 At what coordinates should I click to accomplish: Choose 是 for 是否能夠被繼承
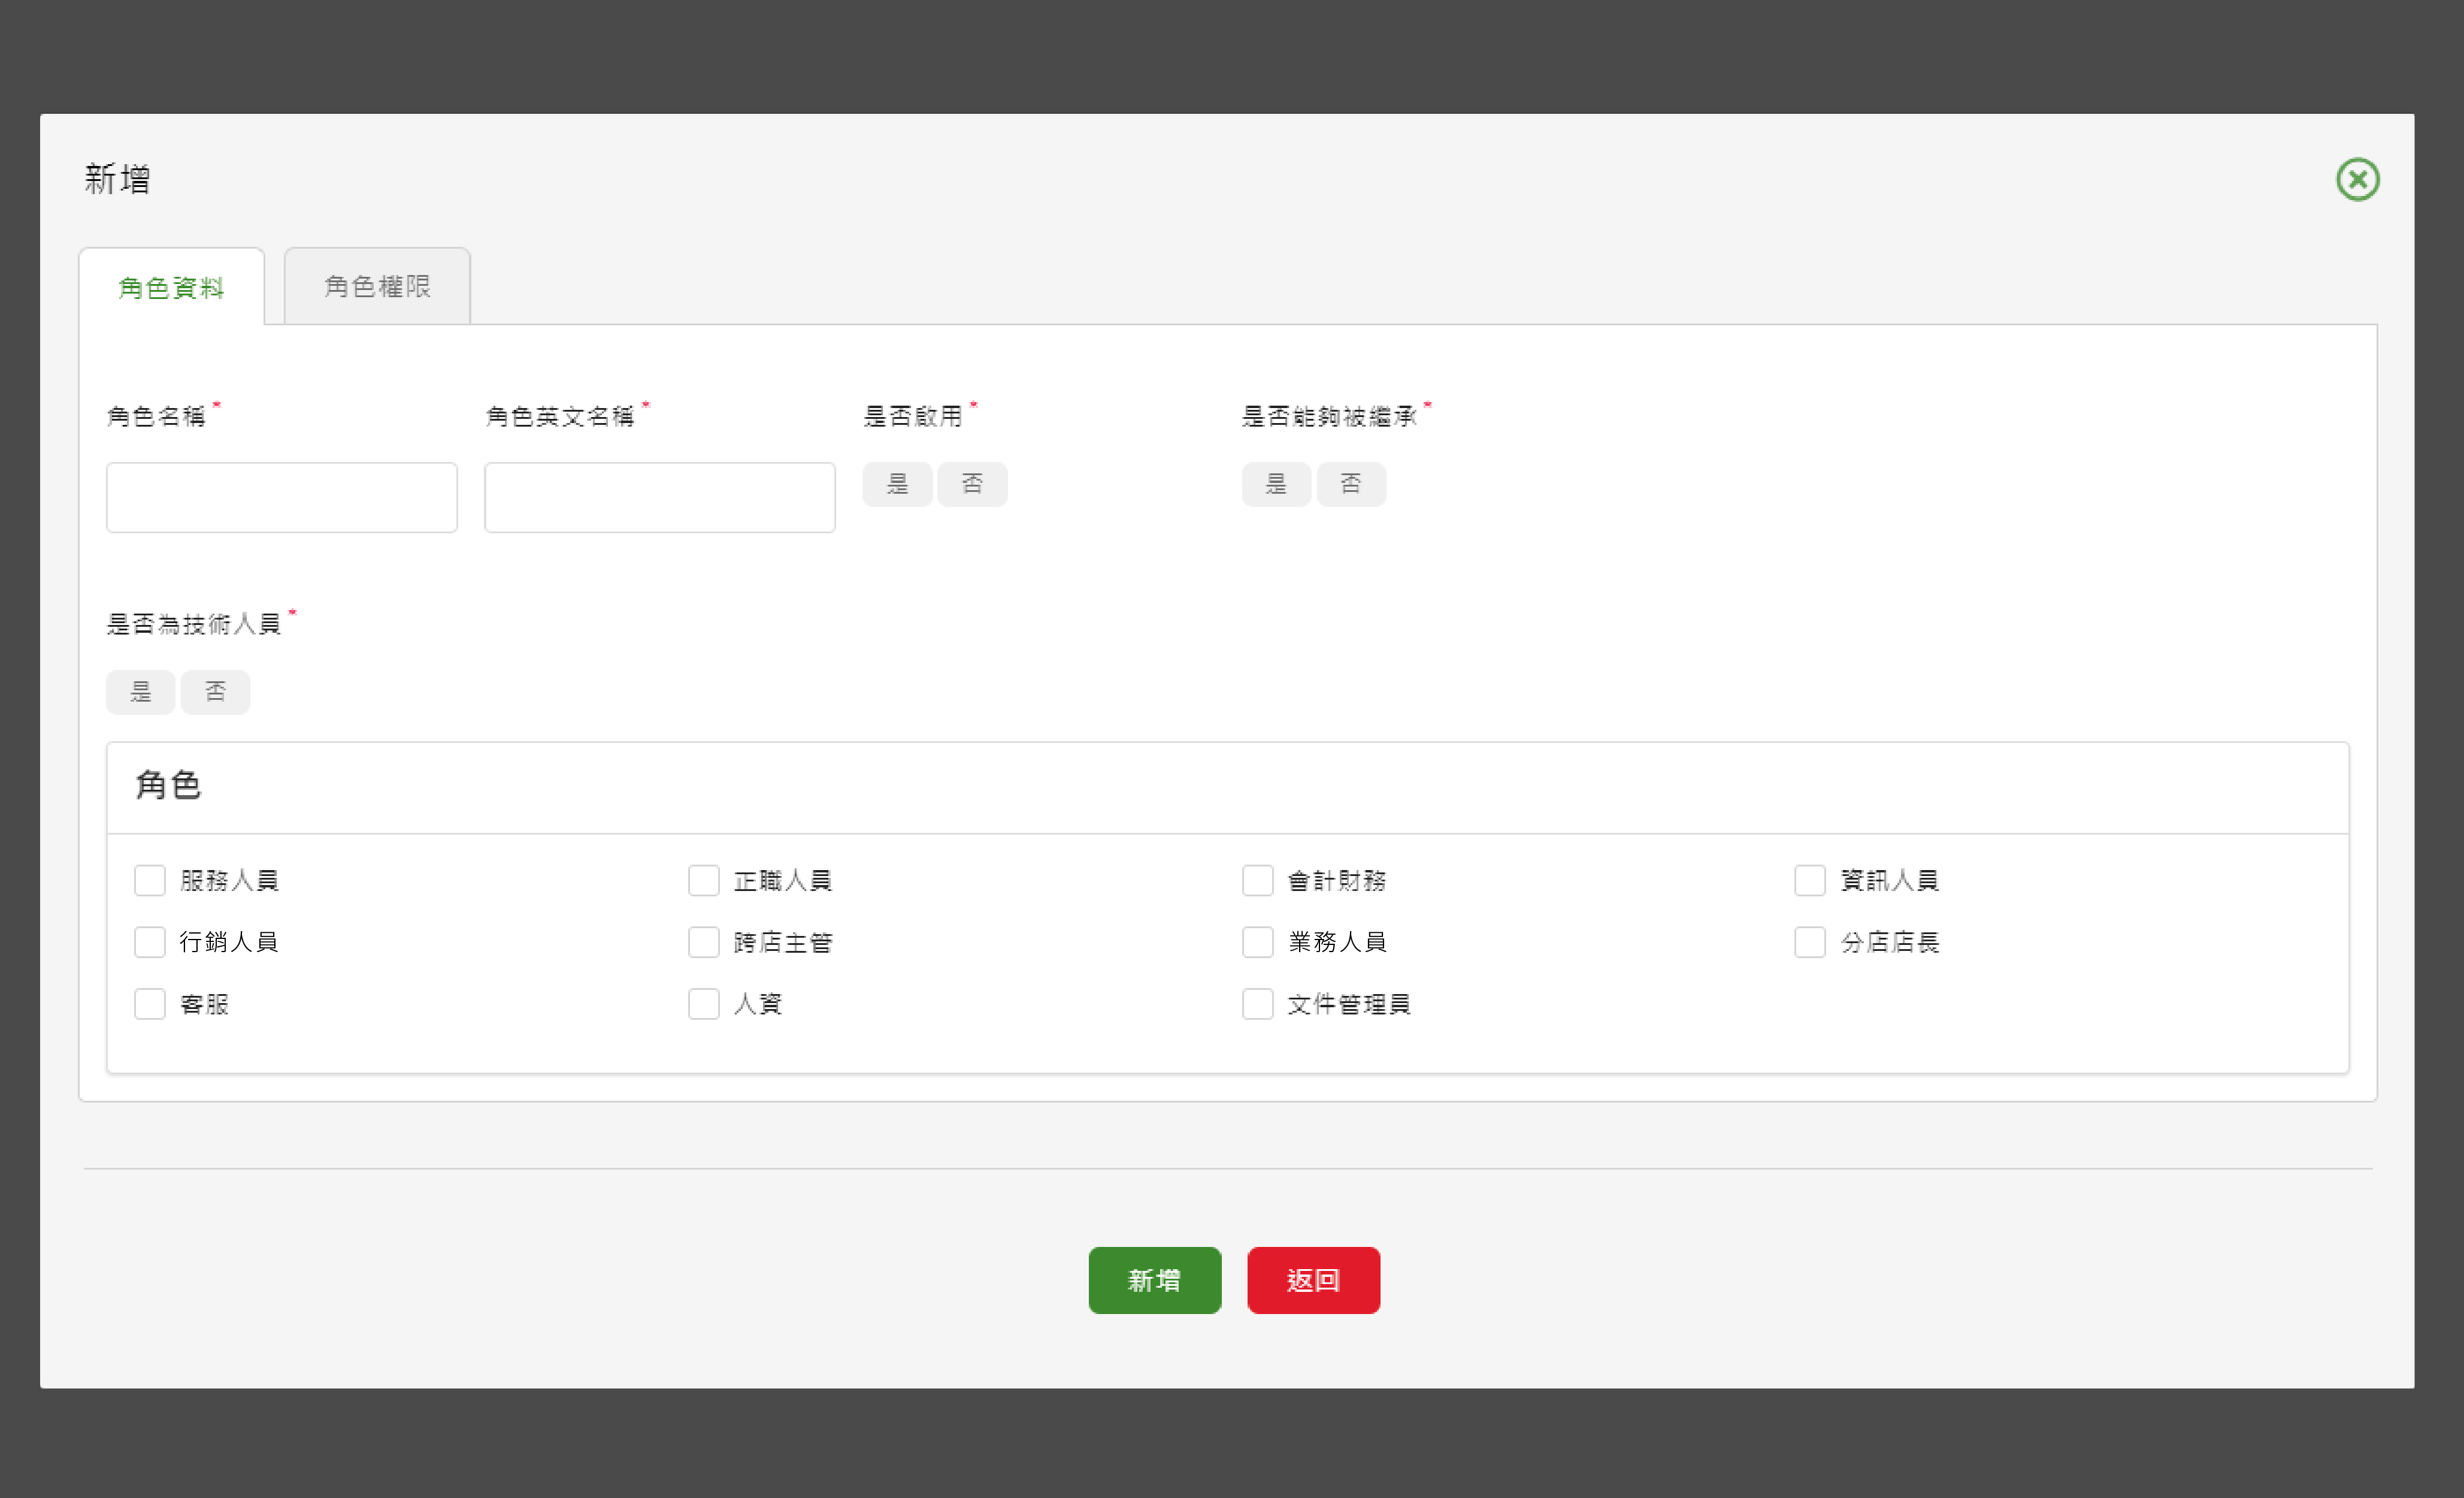(1276, 484)
